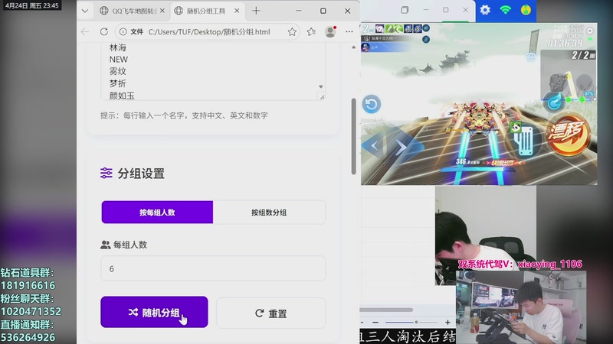Screen dimensions: 613x344
Task: Tap the 漂移 drift button in game
Action: click(568, 134)
